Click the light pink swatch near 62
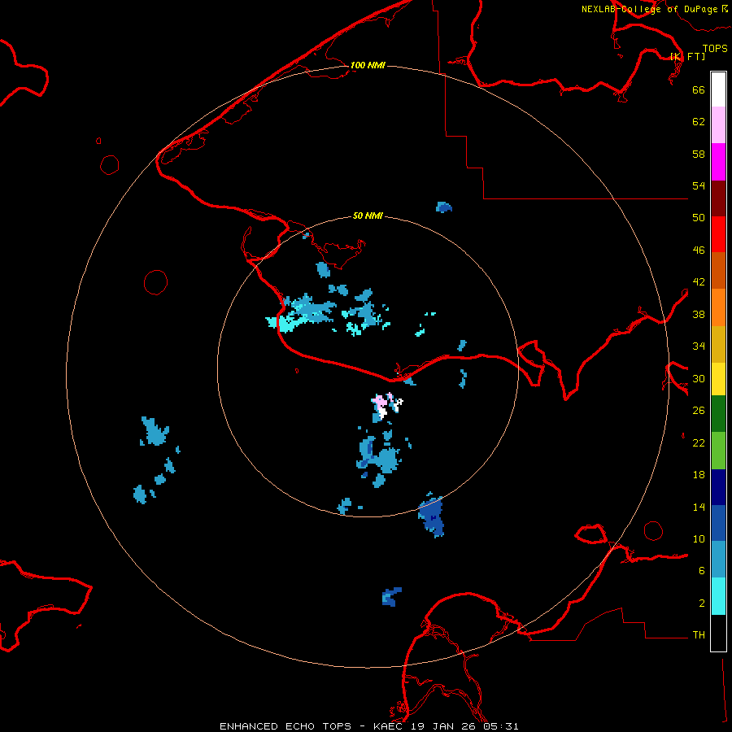The width and height of the screenshot is (732, 732). [718, 125]
